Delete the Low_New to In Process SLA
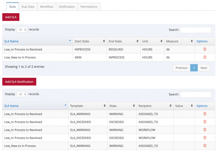 (x=205, y=57)
